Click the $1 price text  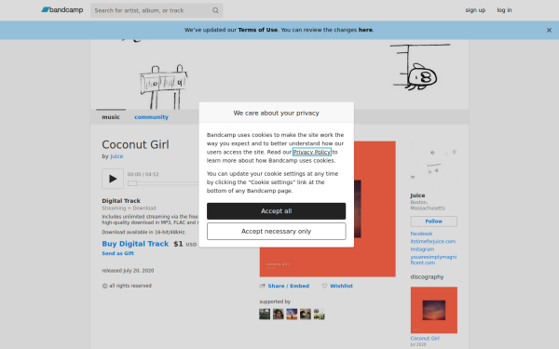click(178, 244)
